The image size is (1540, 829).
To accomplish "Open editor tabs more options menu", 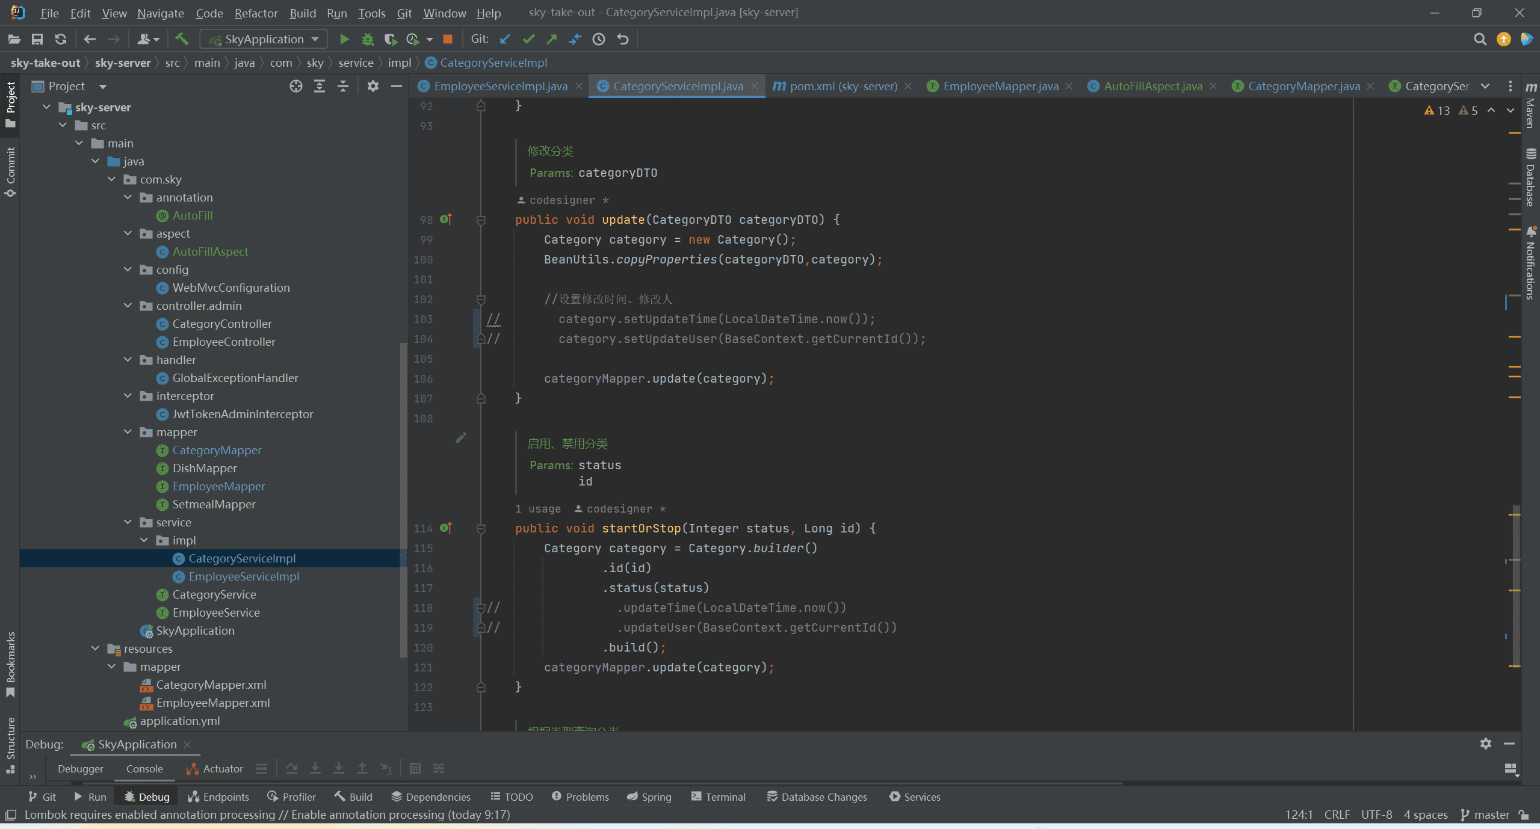I will pos(1510,86).
